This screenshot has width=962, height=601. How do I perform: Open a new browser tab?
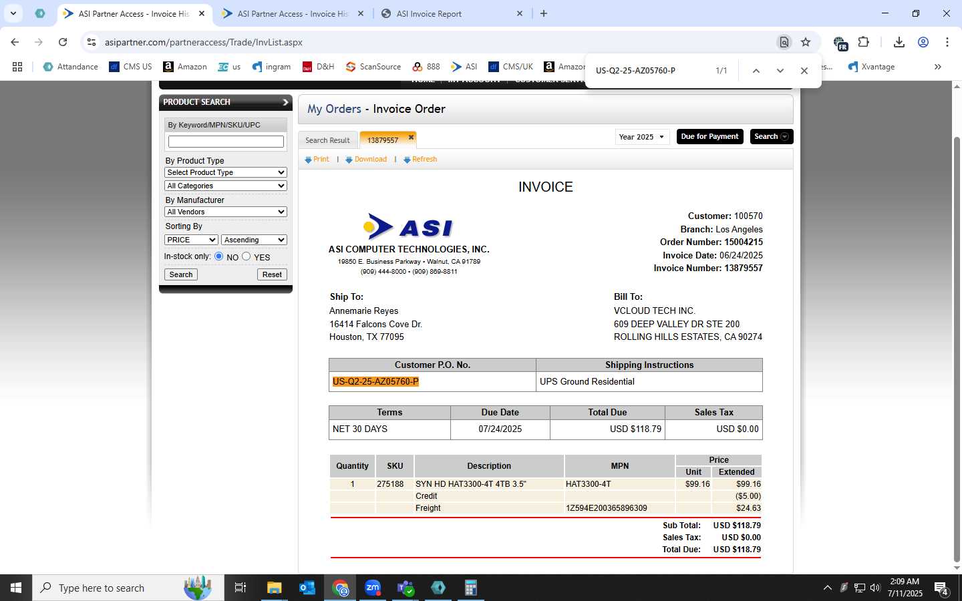(x=544, y=13)
